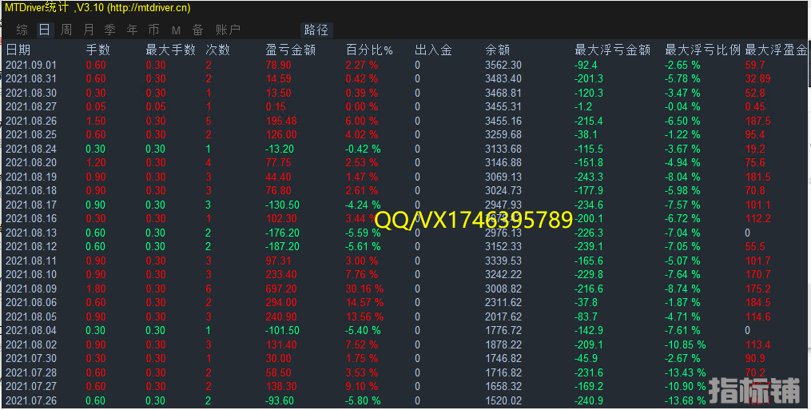Click the 日期 column header
The width and height of the screenshot is (811, 410).
18,50
